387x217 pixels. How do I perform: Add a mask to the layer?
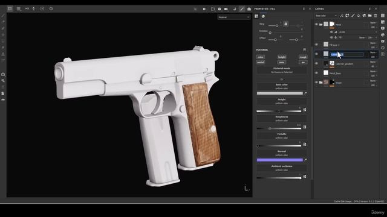click(x=347, y=16)
